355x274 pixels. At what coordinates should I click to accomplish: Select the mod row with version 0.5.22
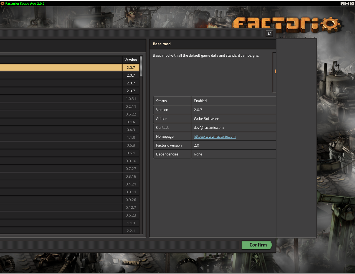coord(70,114)
